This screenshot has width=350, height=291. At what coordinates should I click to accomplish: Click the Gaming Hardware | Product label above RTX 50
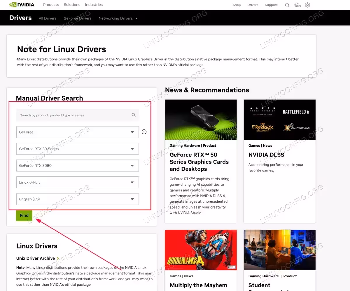pos(193,145)
